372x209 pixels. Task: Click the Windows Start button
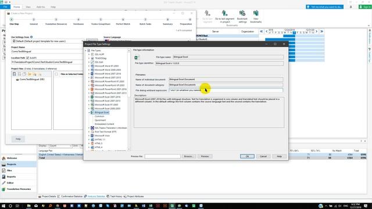(x=3, y=206)
